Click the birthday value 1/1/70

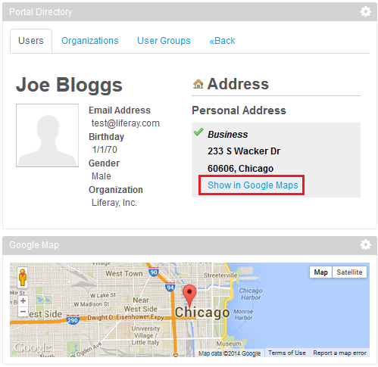point(105,150)
